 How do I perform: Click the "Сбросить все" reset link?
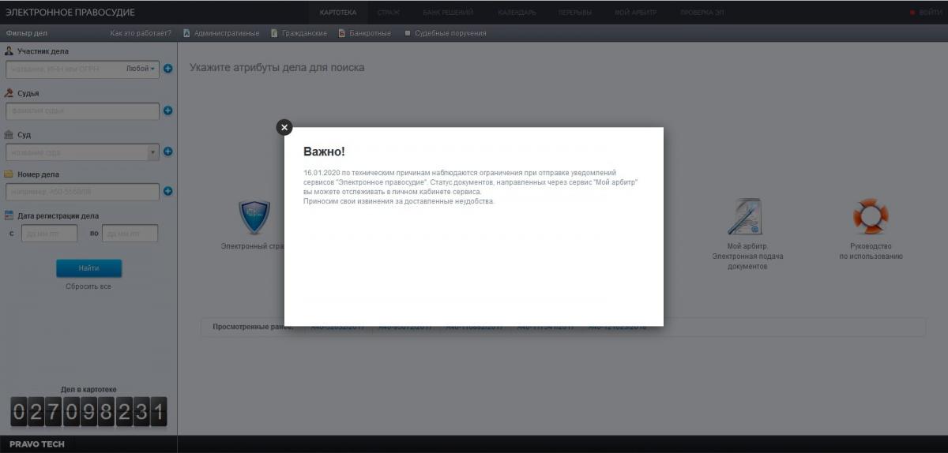click(88, 286)
